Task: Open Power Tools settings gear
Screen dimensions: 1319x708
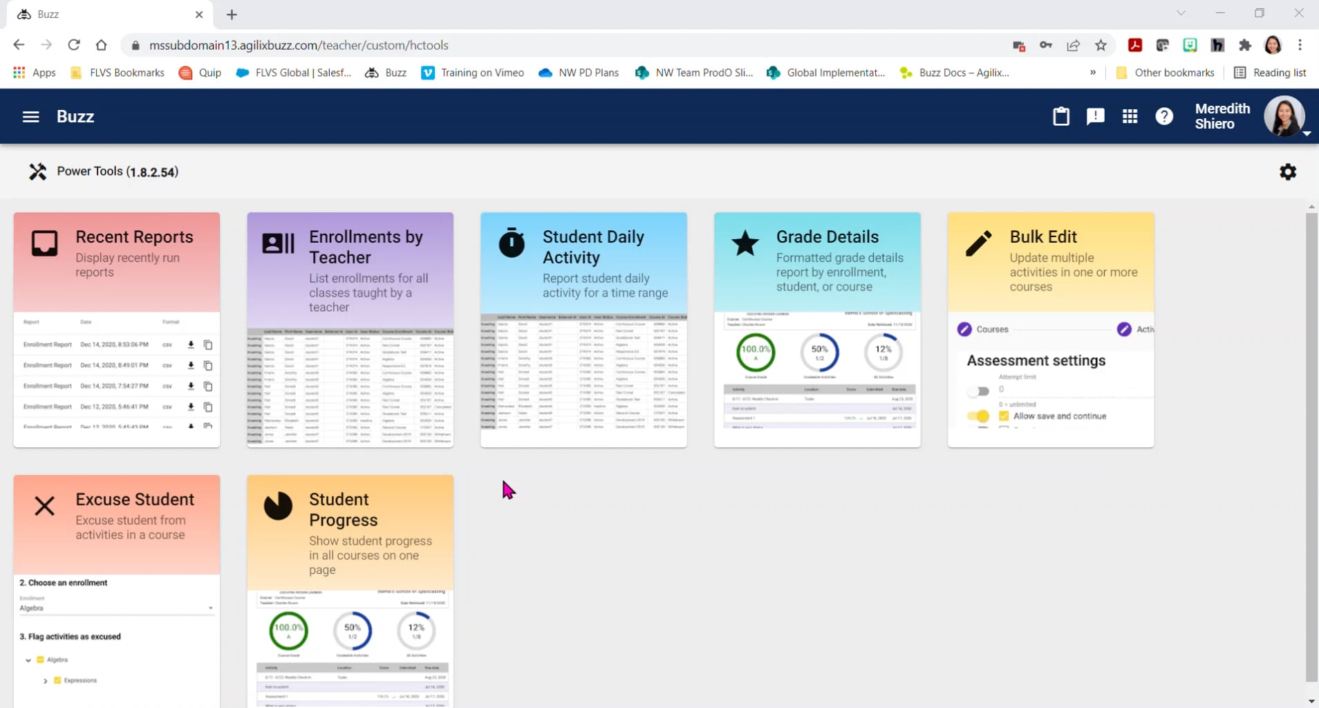Action: (1287, 171)
